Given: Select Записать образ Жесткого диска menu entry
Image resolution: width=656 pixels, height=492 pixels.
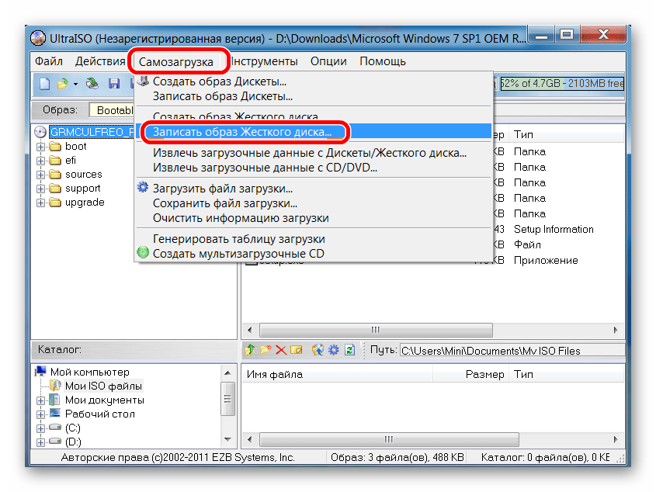Looking at the screenshot, I should pyautogui.click(x=241, y=132).
